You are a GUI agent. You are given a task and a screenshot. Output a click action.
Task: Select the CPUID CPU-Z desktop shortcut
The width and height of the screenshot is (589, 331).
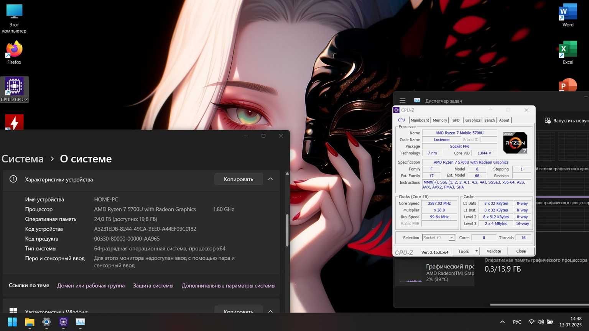point(14,90)
